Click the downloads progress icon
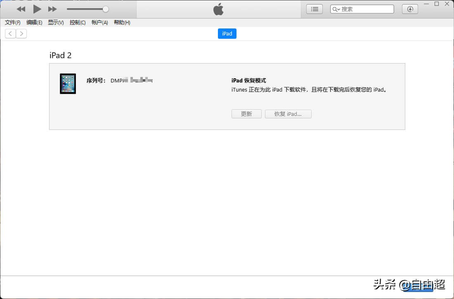This screenshot has width=454, height=299. [409, 9]
